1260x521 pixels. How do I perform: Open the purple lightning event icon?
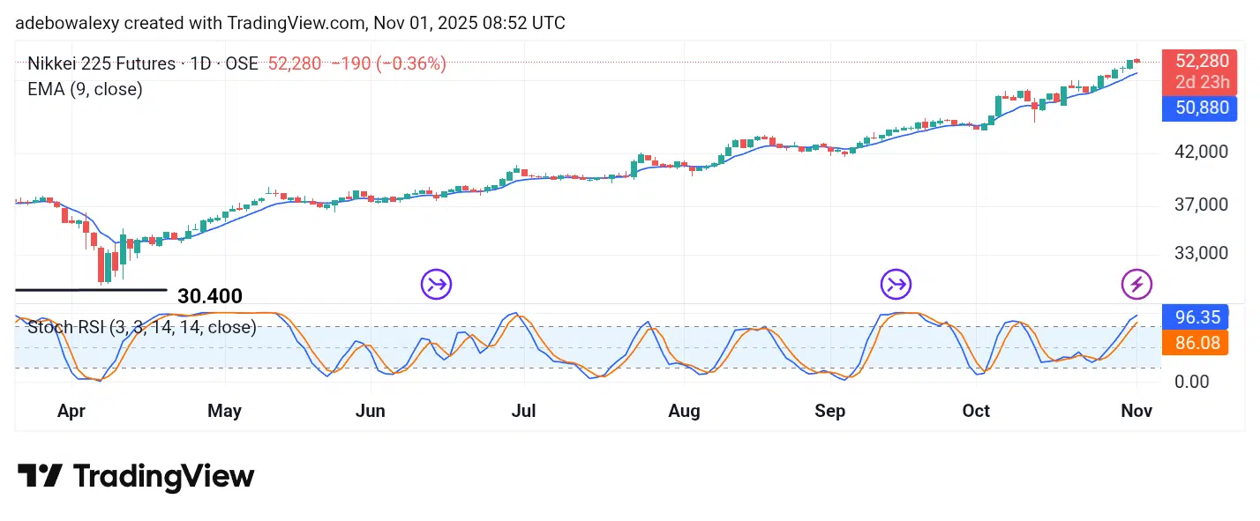click(1136, 284)
